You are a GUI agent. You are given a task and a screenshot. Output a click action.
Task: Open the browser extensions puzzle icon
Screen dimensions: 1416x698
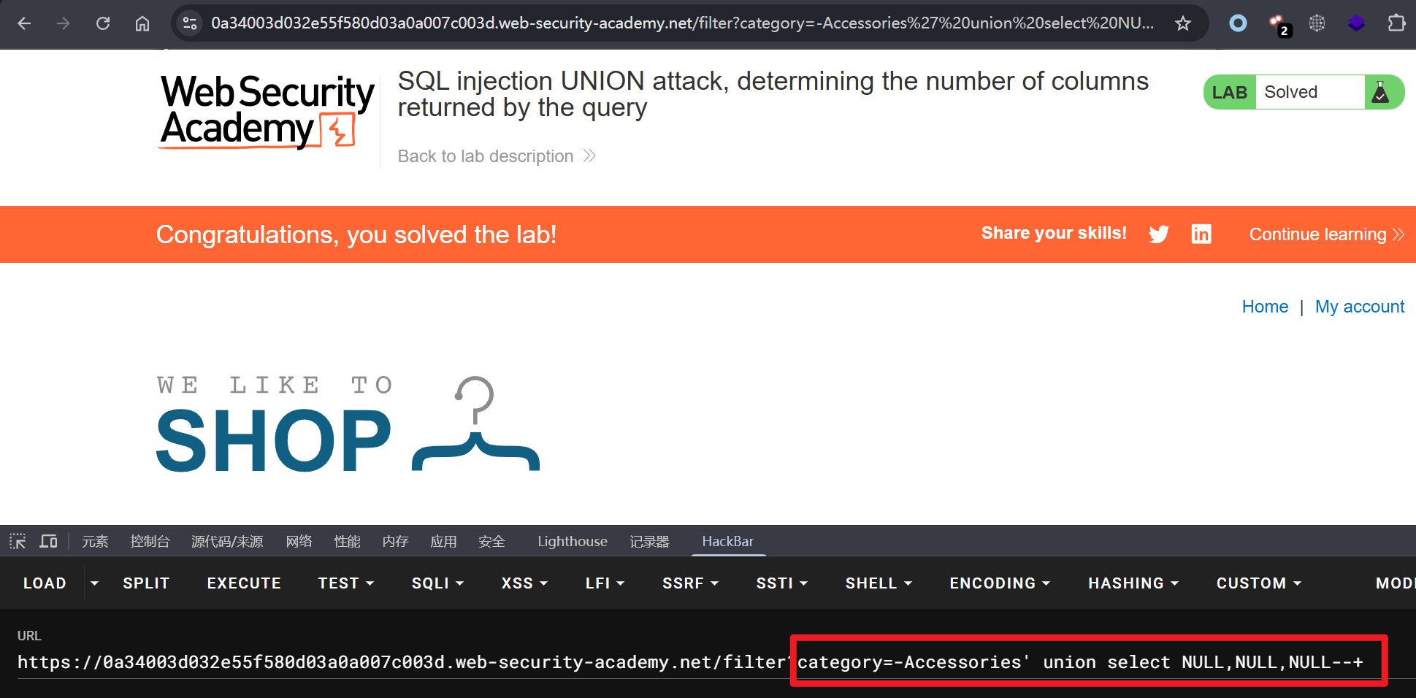coord(1396,23)
